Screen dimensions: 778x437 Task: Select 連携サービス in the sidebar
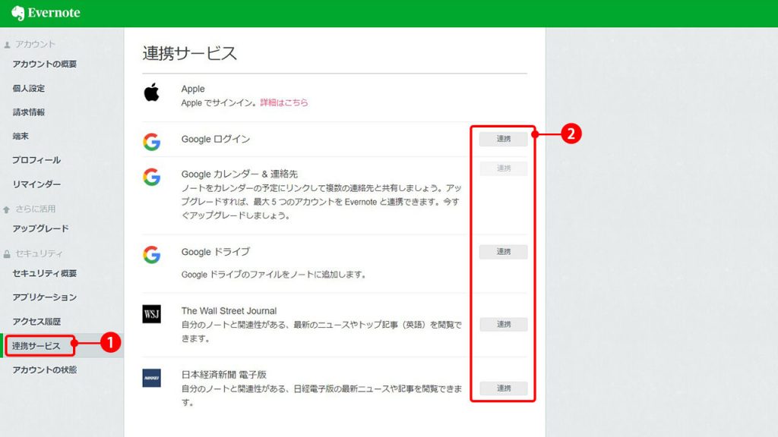coord(36,346)
